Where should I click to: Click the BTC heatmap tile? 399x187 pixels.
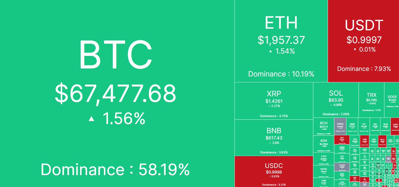pos(116,93)
